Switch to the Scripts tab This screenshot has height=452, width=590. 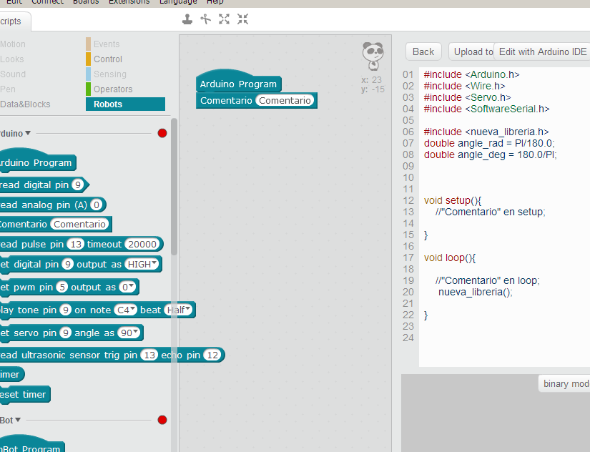click(x=14, y=21)
